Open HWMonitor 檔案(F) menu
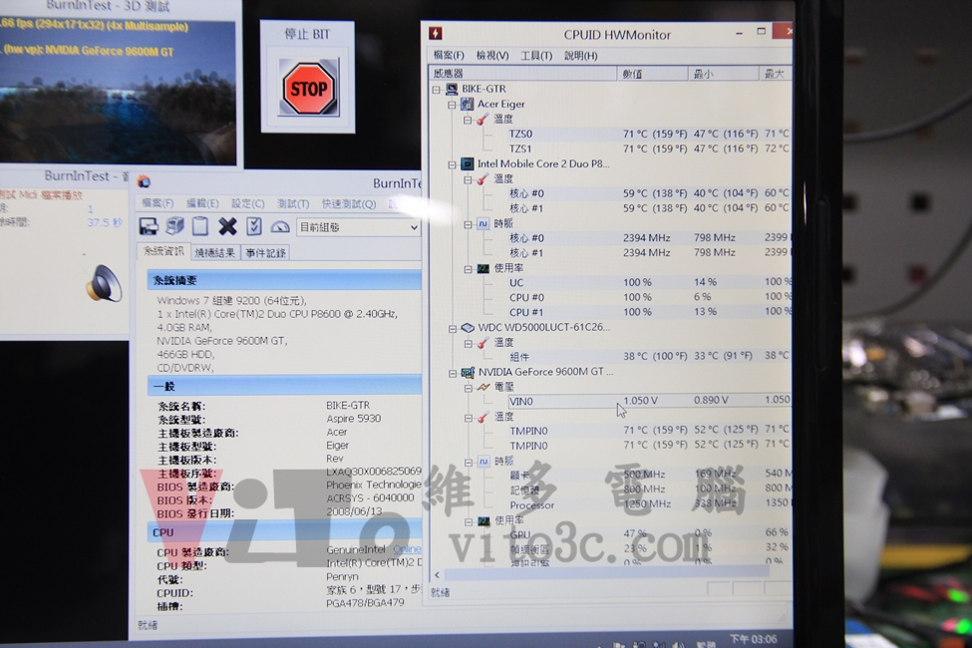972x648 pixels. point(449,55)
